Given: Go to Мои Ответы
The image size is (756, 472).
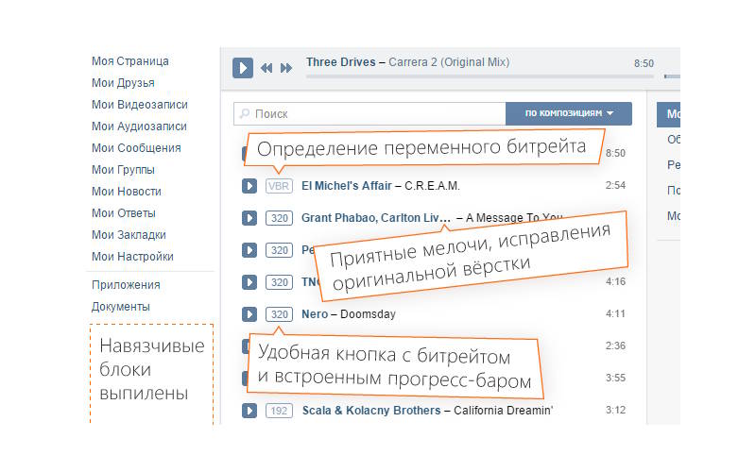Looking at the screenshot, I should point(124,213).
